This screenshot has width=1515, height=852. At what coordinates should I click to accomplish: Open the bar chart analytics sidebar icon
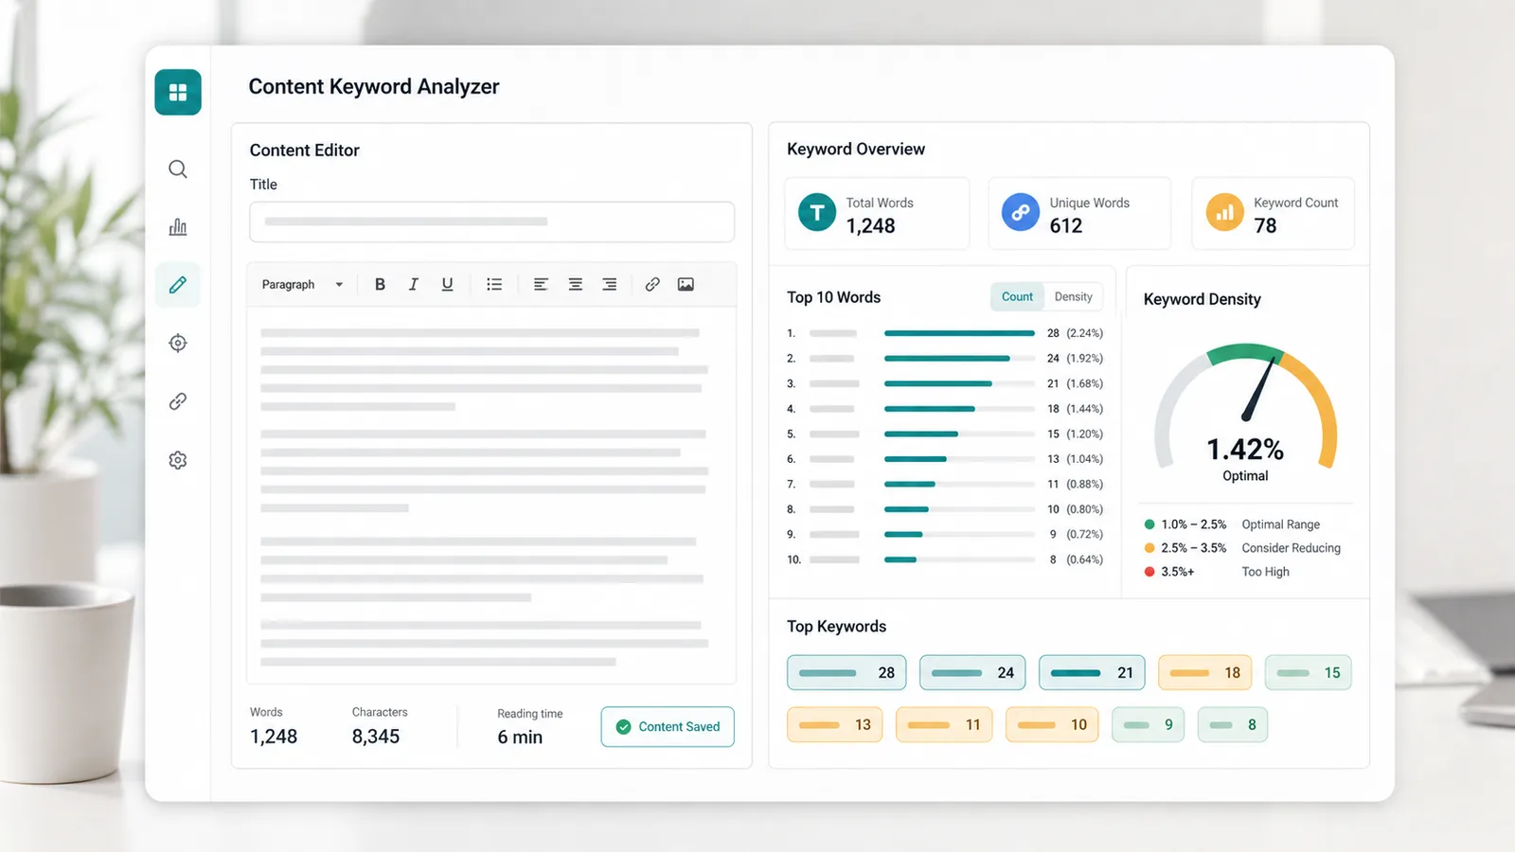click(178, 227)
